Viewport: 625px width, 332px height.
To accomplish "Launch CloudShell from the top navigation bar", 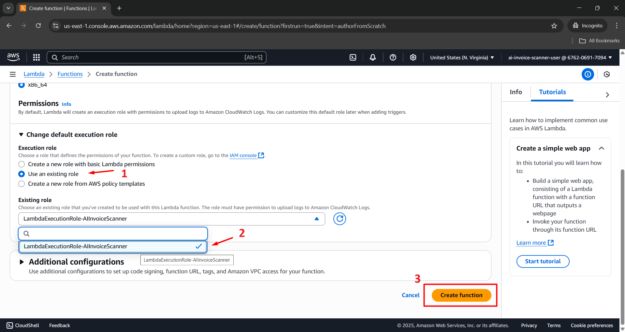I will 353,57.
